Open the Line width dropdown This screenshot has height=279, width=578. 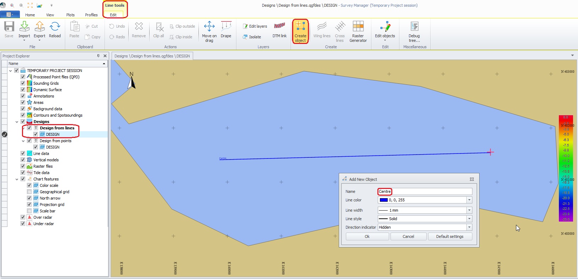pos(469,210)
